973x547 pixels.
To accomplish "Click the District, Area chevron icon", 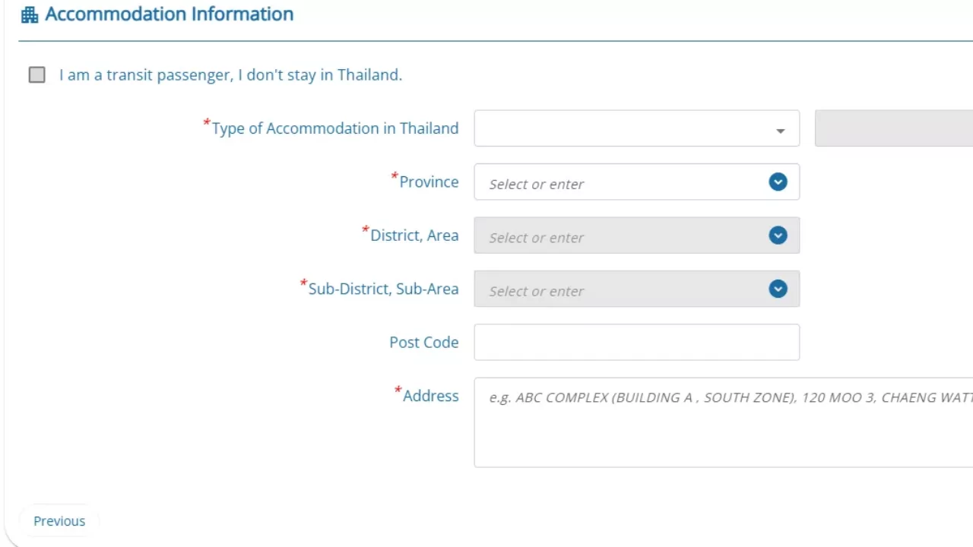I will coord(778,236).
